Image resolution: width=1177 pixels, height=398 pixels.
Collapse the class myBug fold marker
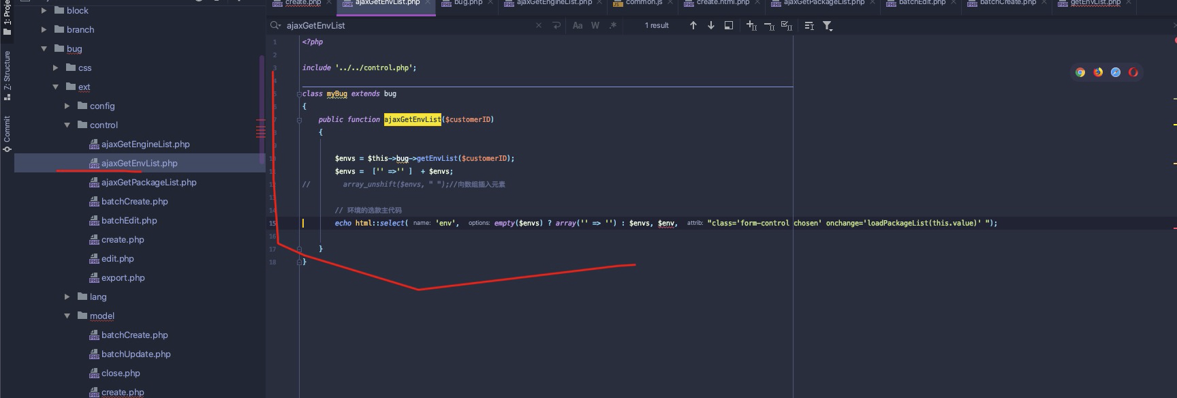pyautogui.click(x=299, y=94)
